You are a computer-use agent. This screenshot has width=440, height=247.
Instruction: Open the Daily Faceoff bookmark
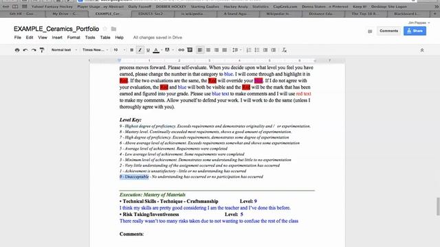tap(140, 6)
